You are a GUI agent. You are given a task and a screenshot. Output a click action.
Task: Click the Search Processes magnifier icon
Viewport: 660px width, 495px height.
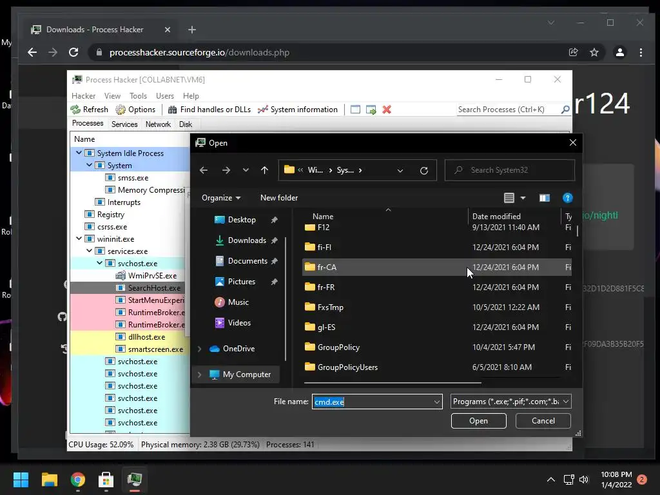click(x=565, y=110)
